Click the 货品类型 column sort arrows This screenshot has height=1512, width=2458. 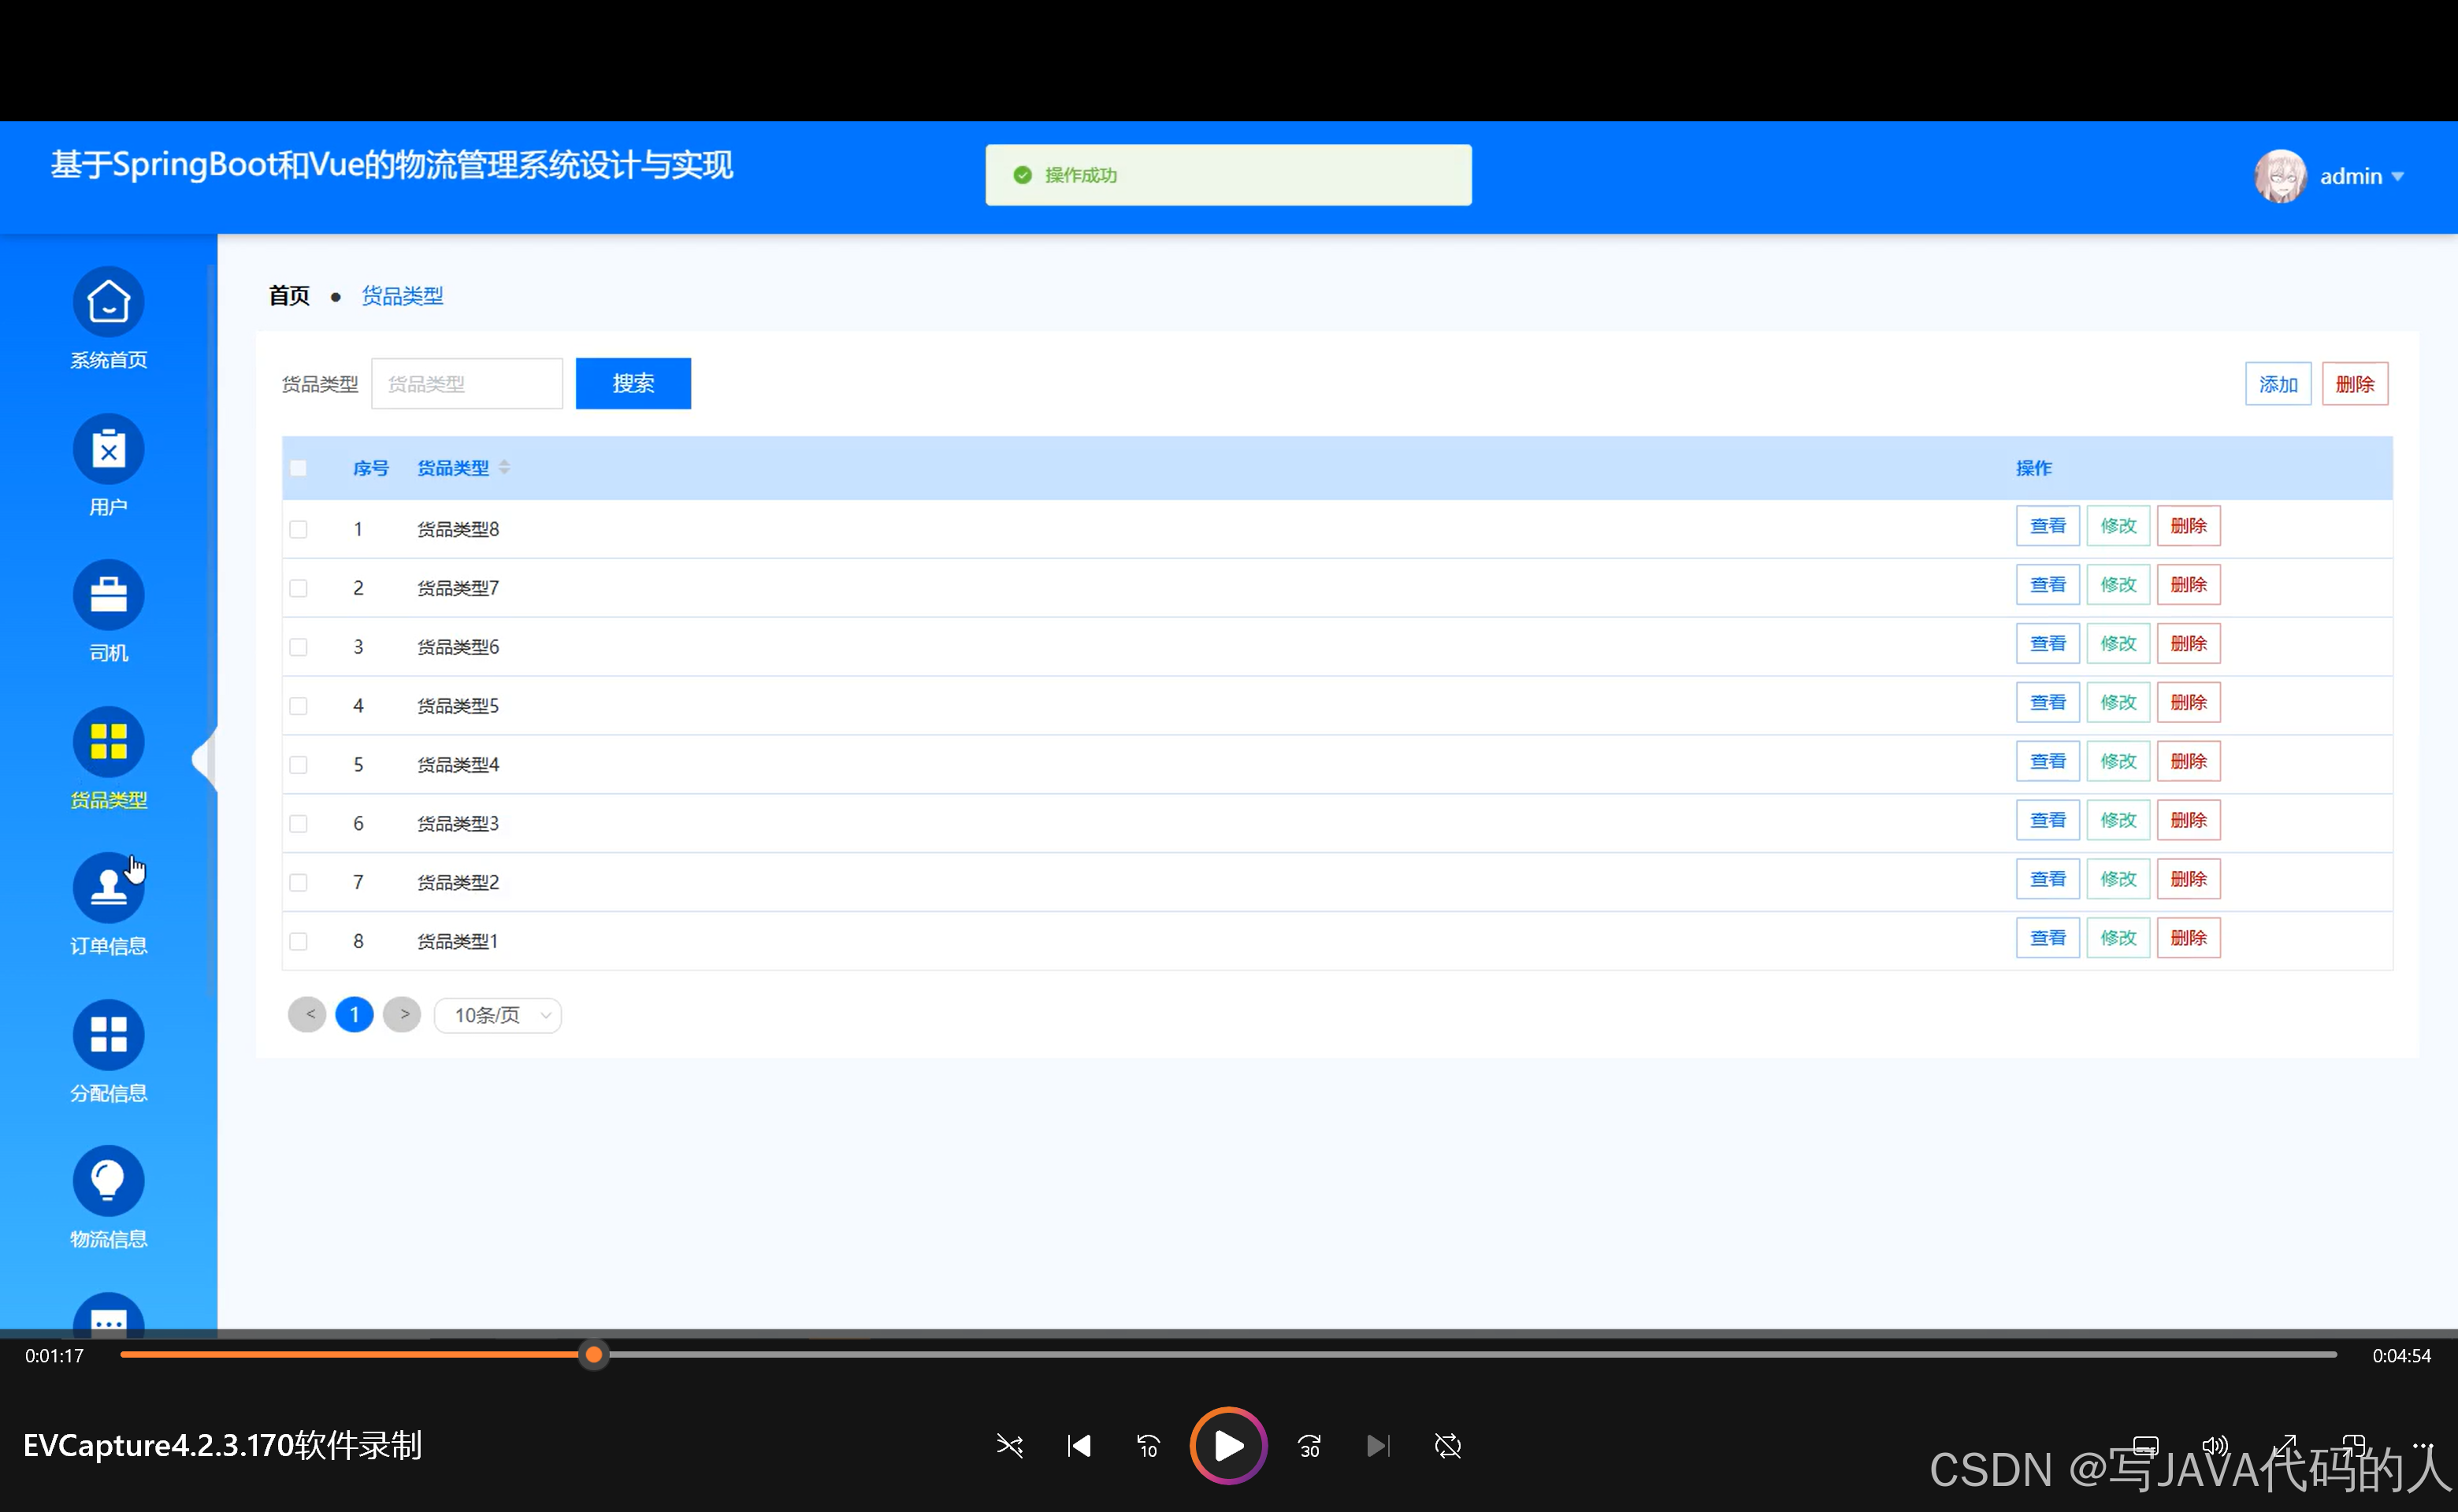pyautogui.click(x=504, y=467)
